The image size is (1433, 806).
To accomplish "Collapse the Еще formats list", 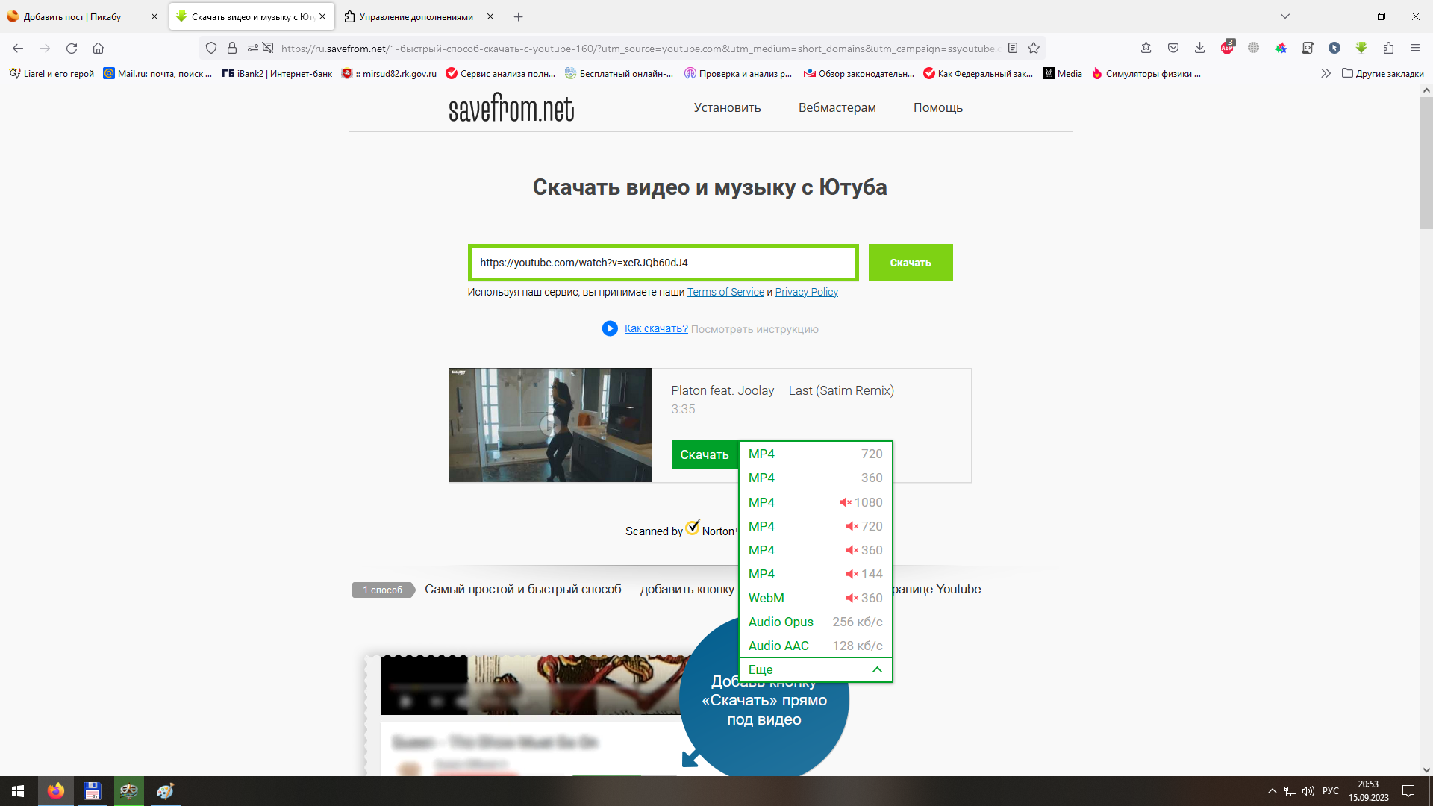I will click(816, 669).
